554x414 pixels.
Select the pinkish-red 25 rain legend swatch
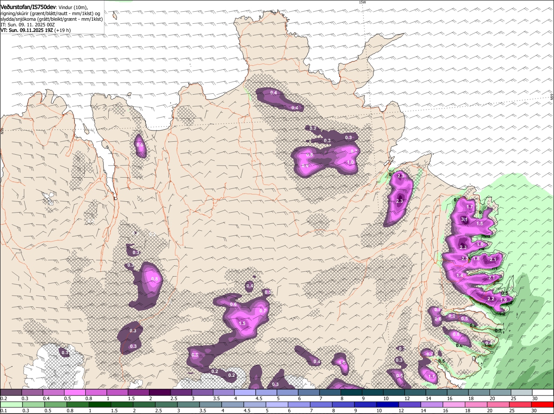[521, 404]
